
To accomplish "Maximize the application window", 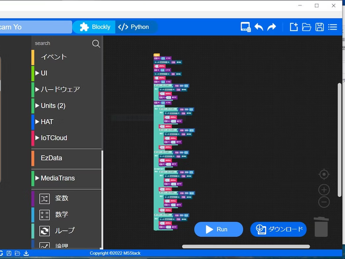I will pyautogui.click(x=316, y=6).
